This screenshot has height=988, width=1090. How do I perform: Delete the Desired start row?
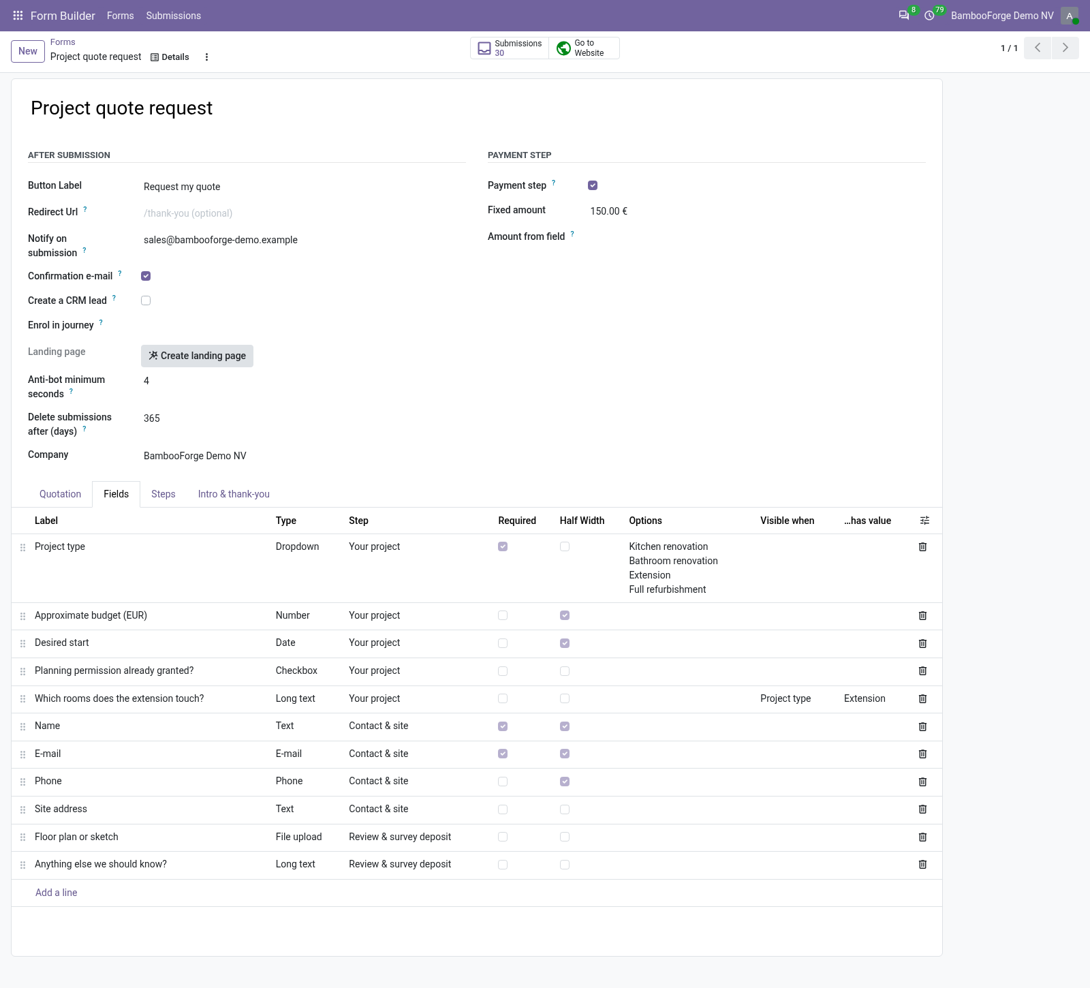(x=923, y=643)
